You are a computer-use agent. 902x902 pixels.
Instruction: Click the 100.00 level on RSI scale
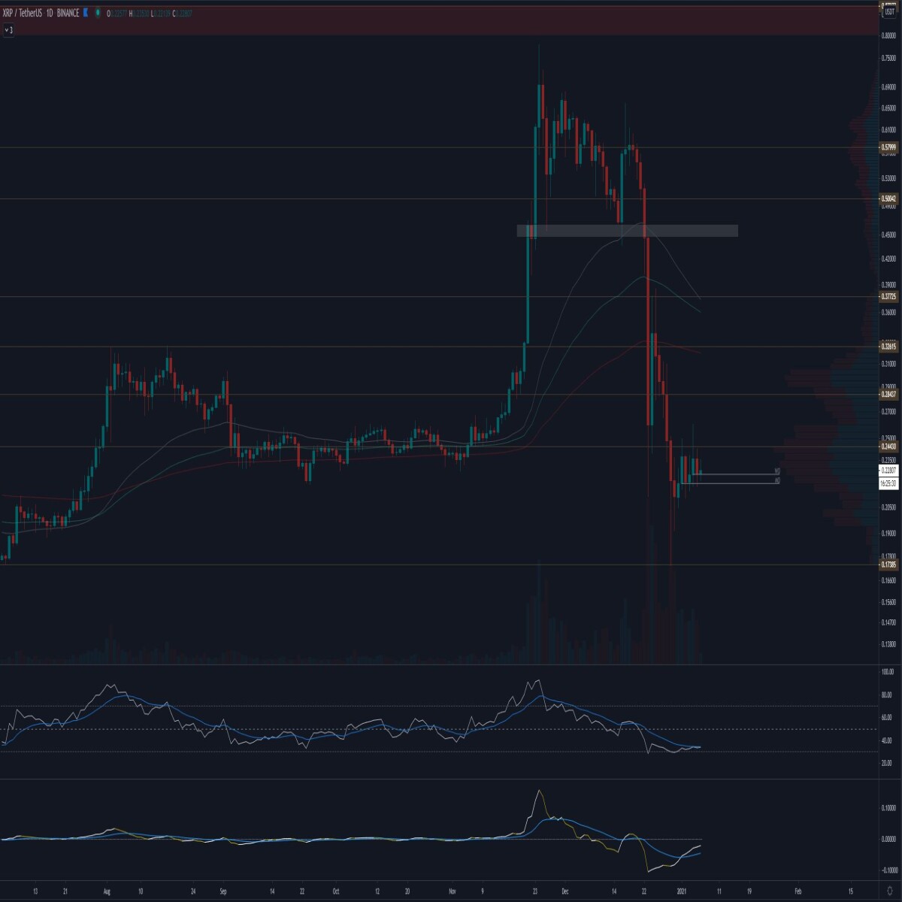pos(888,671)
